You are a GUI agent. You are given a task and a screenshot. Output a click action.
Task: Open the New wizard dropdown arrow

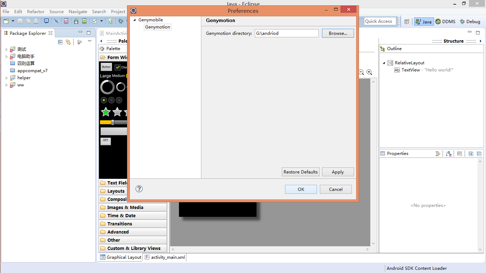coord(12,21)
